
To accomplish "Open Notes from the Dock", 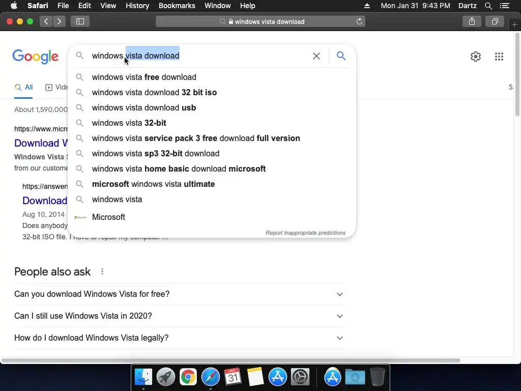I will coord(255,377).
